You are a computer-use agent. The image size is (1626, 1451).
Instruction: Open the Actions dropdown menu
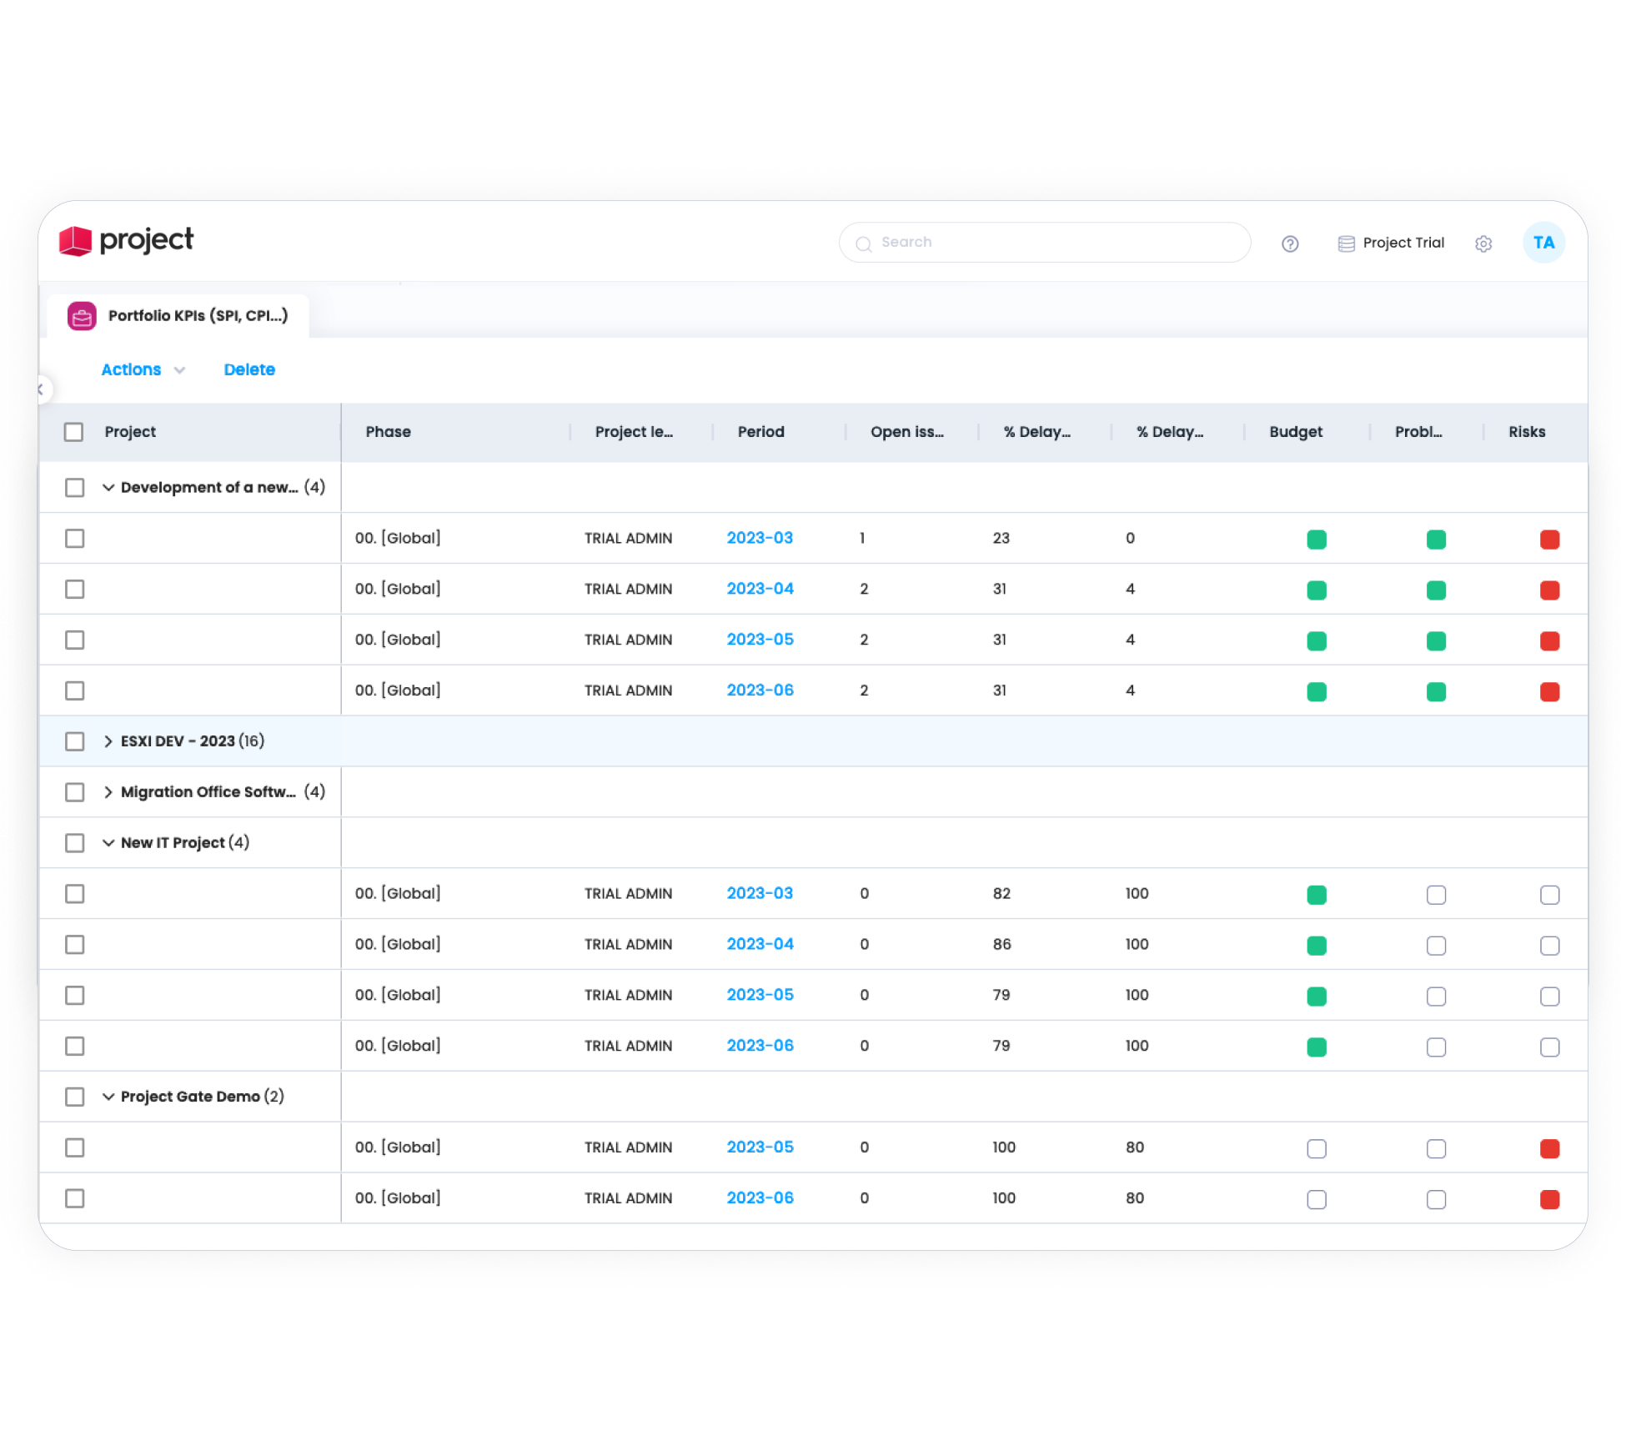tap(143, 369)
